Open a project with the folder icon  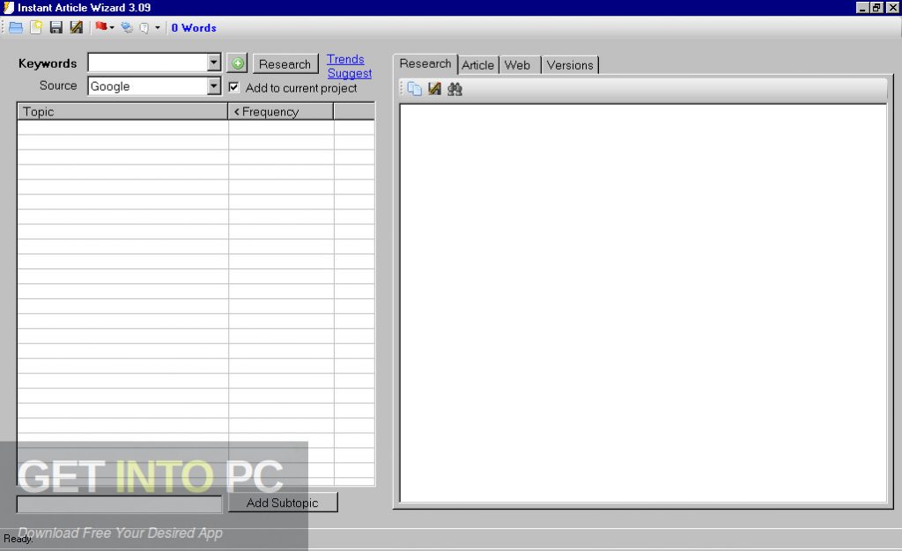[16, 27]
